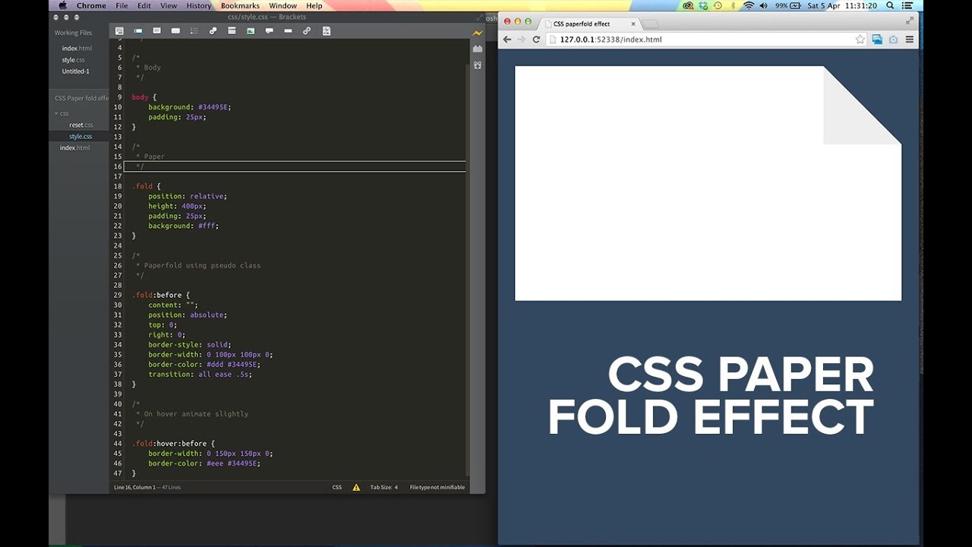Click the transition: all ease .5s line
This screenshot has width=972, height=547.
[200, 374]
